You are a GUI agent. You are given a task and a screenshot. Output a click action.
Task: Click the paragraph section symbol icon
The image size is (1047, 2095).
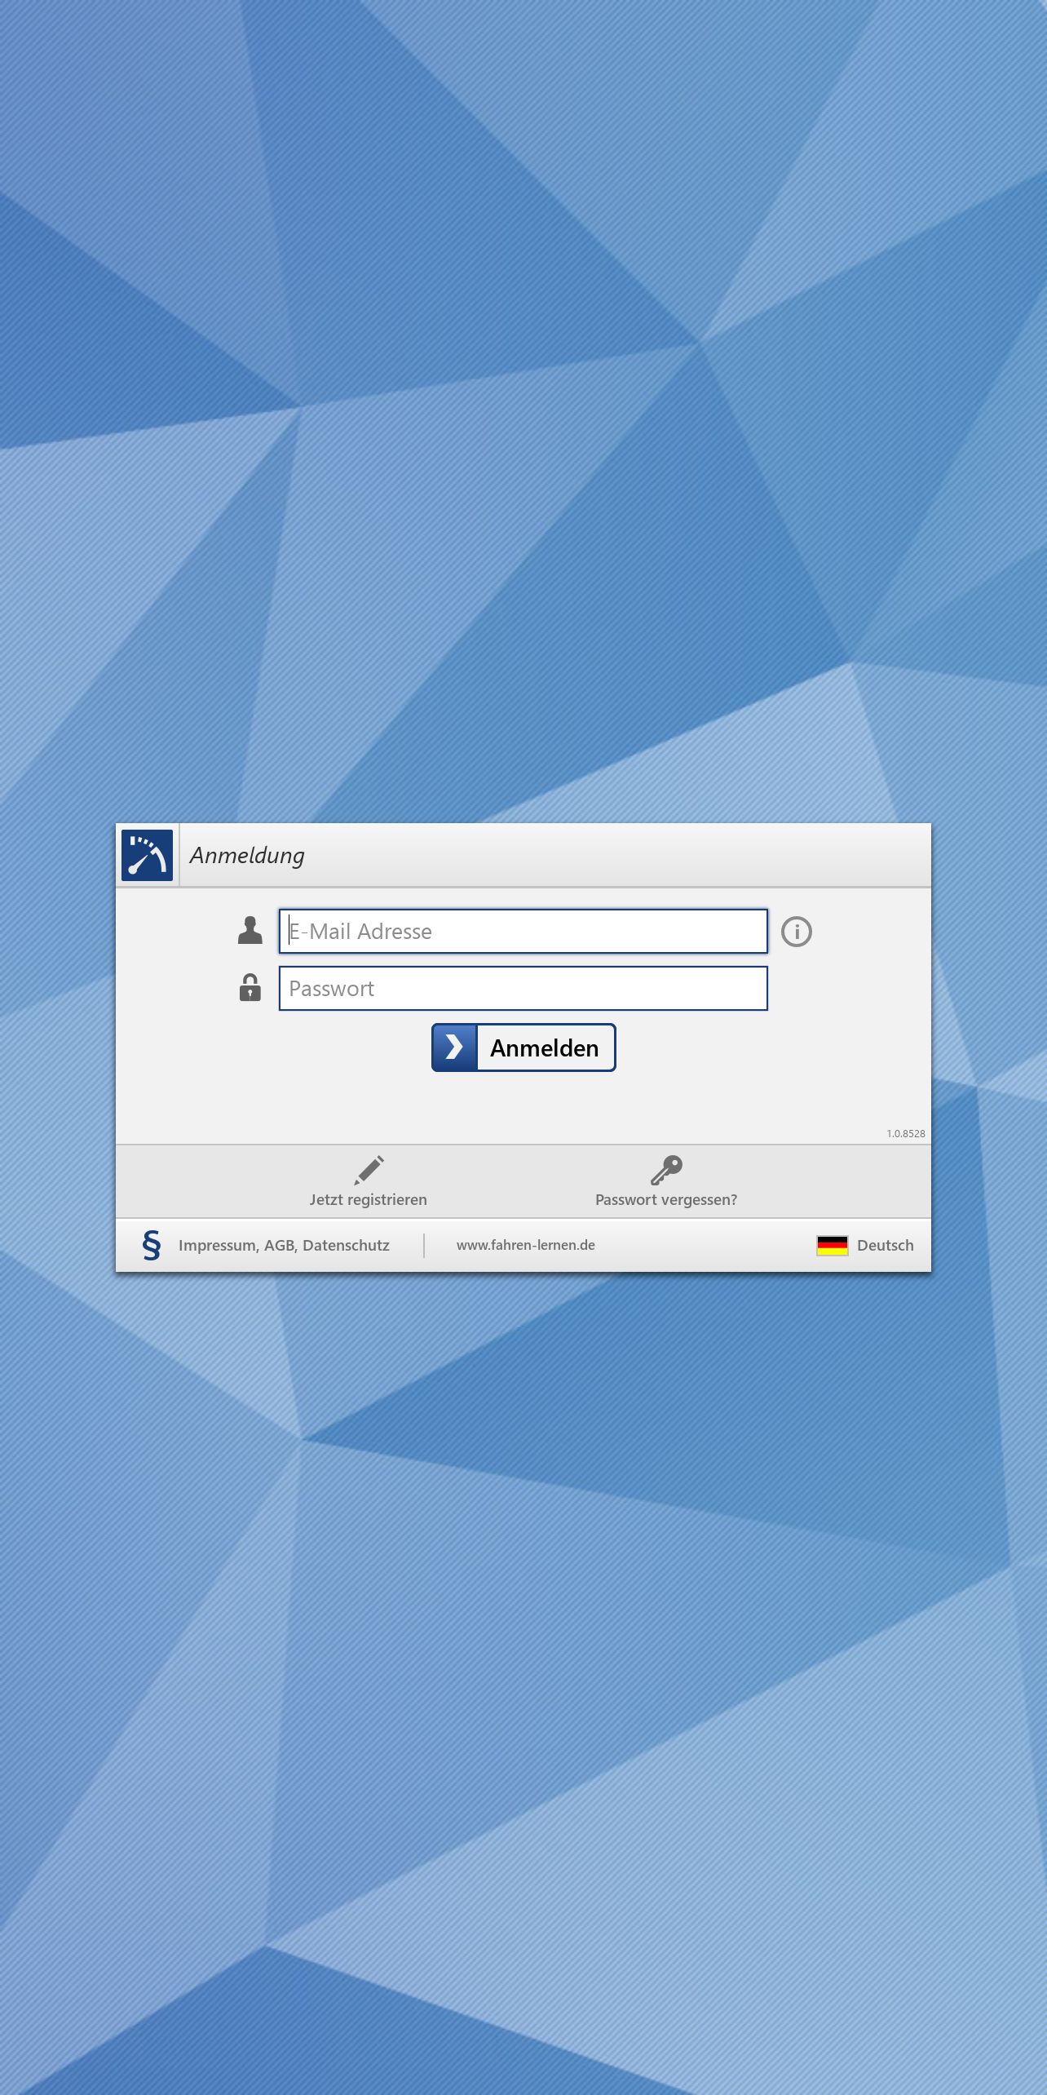(152, 1245)
